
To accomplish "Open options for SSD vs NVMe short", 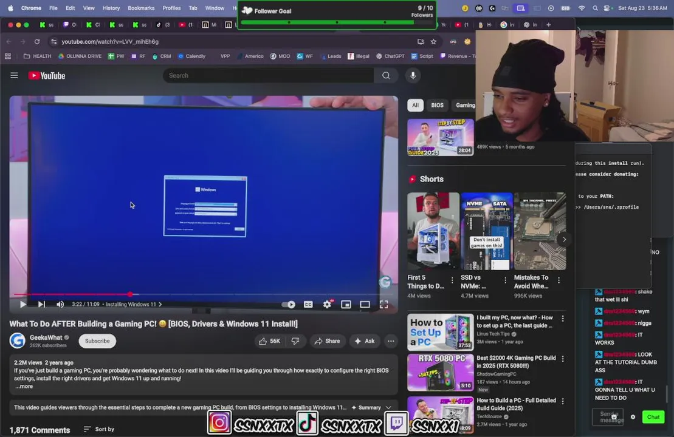I will 505,280.
